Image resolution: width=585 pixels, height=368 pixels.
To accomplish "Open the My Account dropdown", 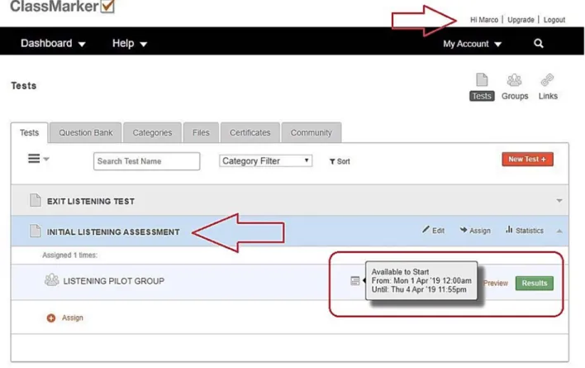I will click(x=472, y=44).
